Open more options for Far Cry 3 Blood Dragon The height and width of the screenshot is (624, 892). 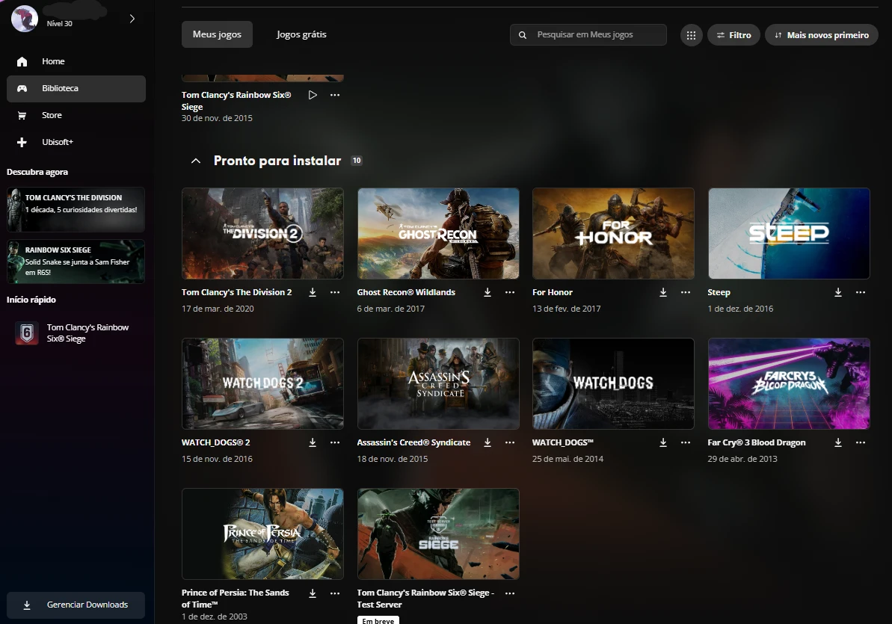point(861,442)
